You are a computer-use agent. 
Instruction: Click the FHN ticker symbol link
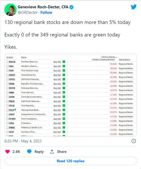(11, 71)
